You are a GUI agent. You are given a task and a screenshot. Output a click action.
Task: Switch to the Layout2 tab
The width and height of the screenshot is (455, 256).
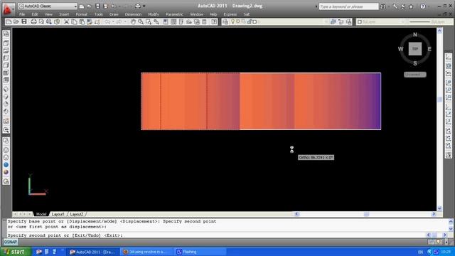click(77, 214)
